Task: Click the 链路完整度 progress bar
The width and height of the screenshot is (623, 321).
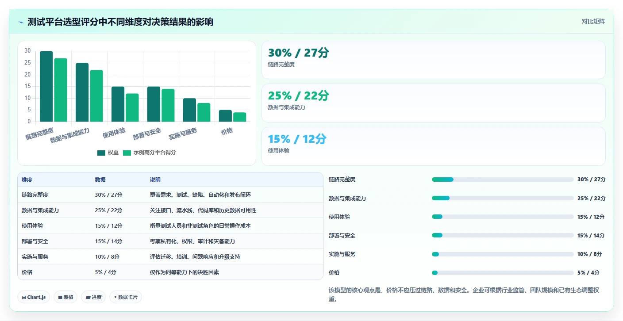Action: [503, 180]
